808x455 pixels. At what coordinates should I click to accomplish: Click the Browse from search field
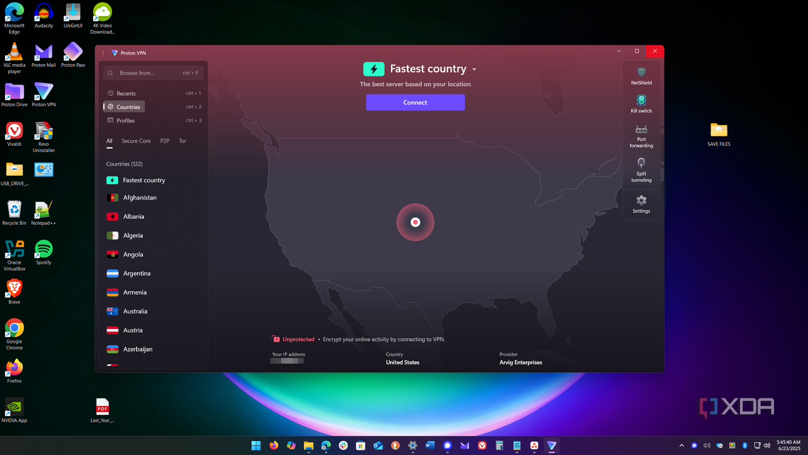pyautogui.click(x=154, y=73)
